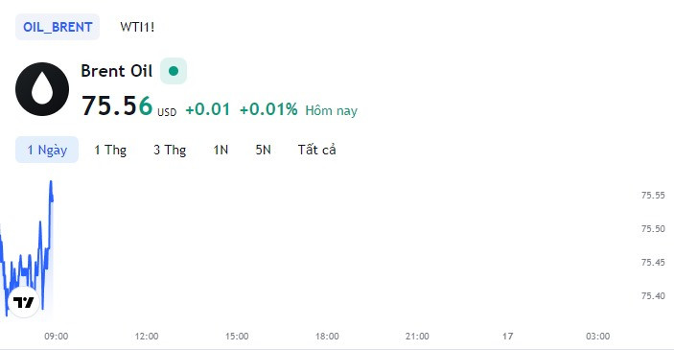674x350 pixels.
Task: Open the Brent Oil title link
Action: 117,71
